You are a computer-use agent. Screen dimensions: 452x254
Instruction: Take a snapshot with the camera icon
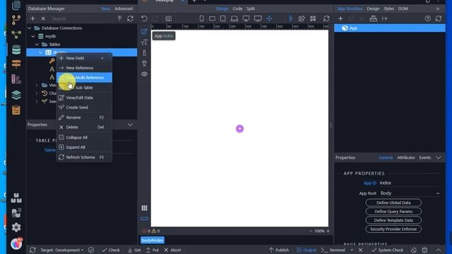(168, 19)
